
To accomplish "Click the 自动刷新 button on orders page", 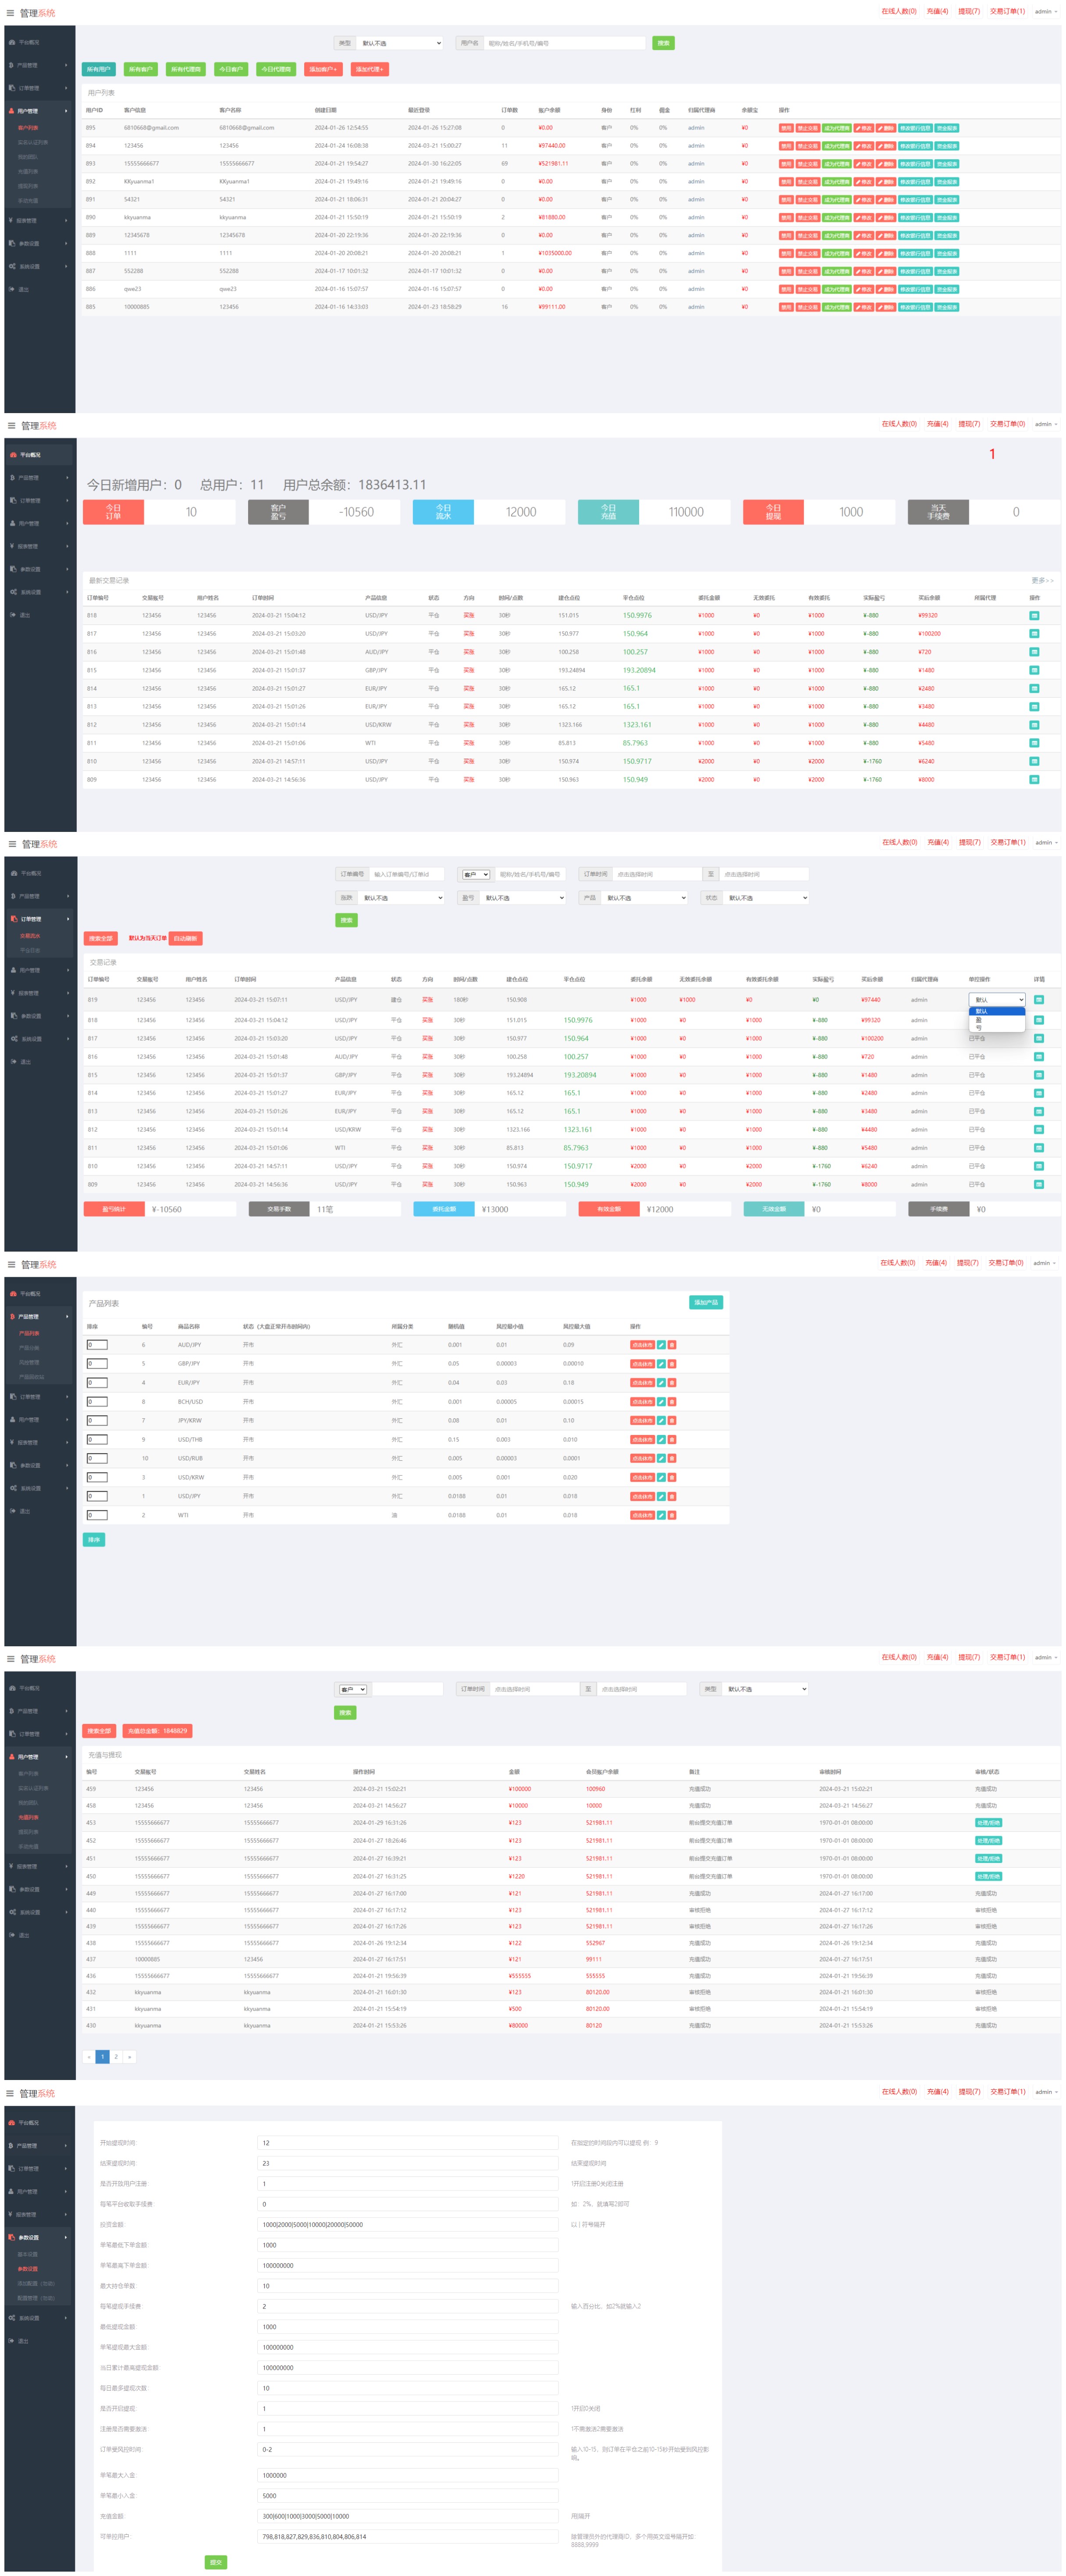I will click(186, 938).
